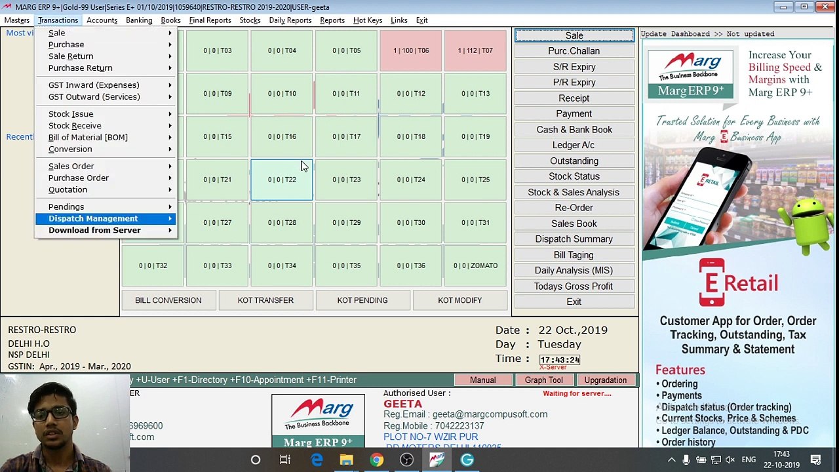
Task: Click the microphone tray icon
Action: [x=686, y=460]
